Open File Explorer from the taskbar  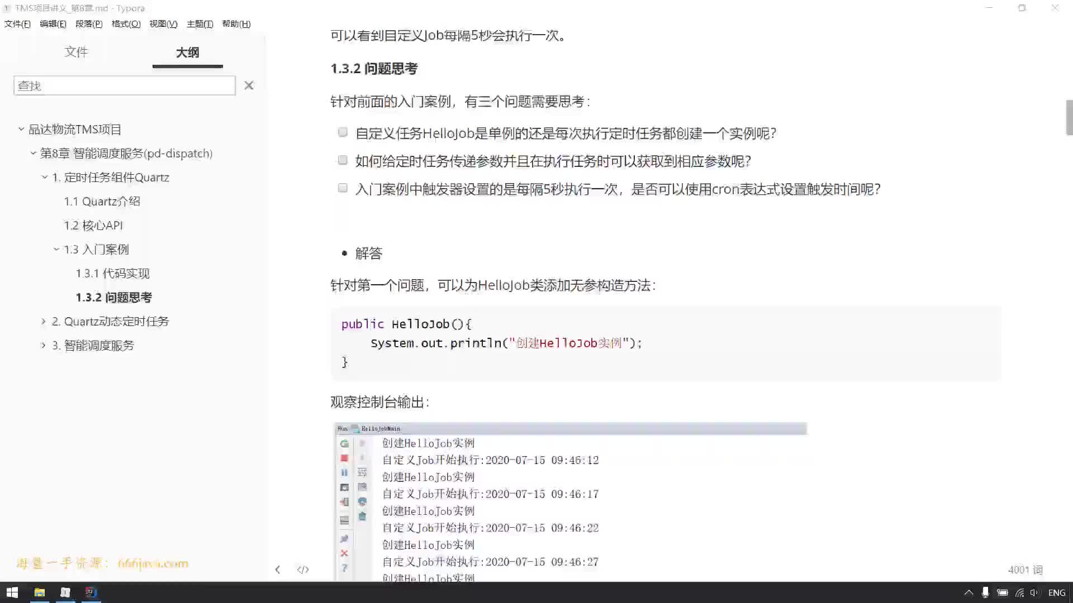pyautogui.click(x=39, y=592)
